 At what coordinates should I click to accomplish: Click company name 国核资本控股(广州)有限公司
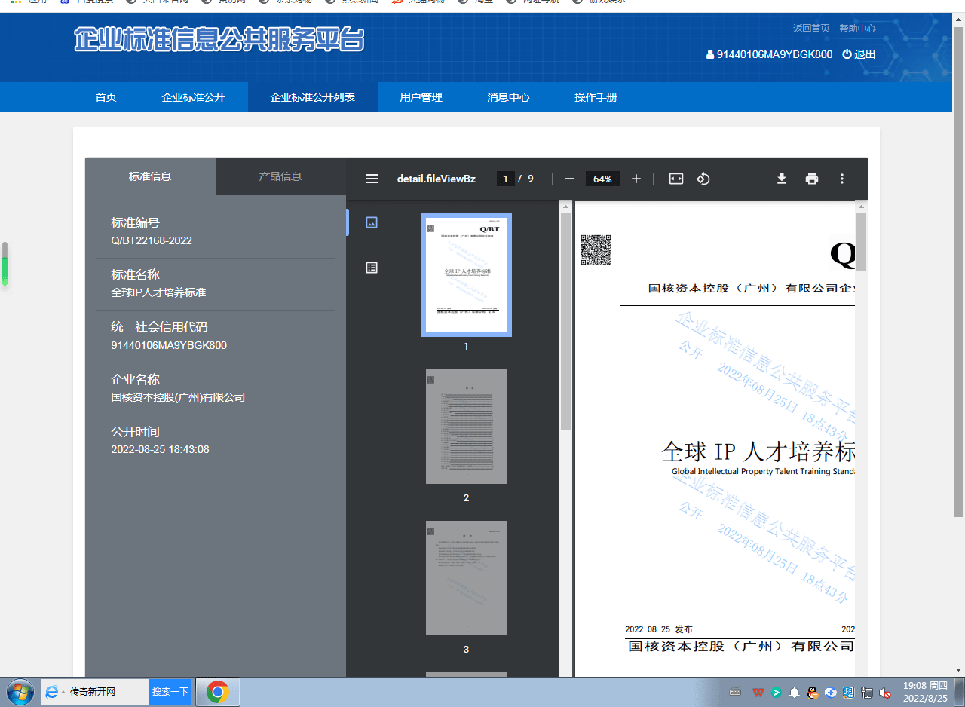coord(178,397)
